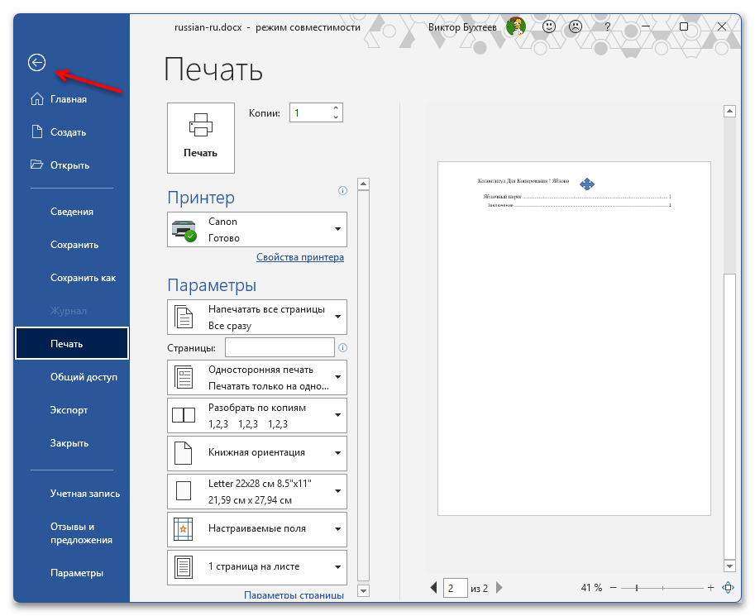Click the 'Свойства принтера' link
This screenshot has width=755, height=616.
pos(300,257)
